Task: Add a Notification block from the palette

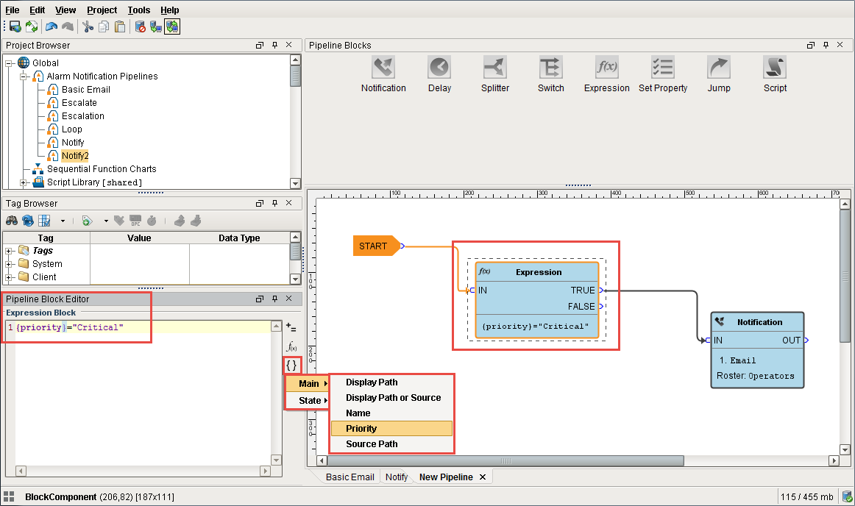Action: pyautogui.click(x=383, y=74)
